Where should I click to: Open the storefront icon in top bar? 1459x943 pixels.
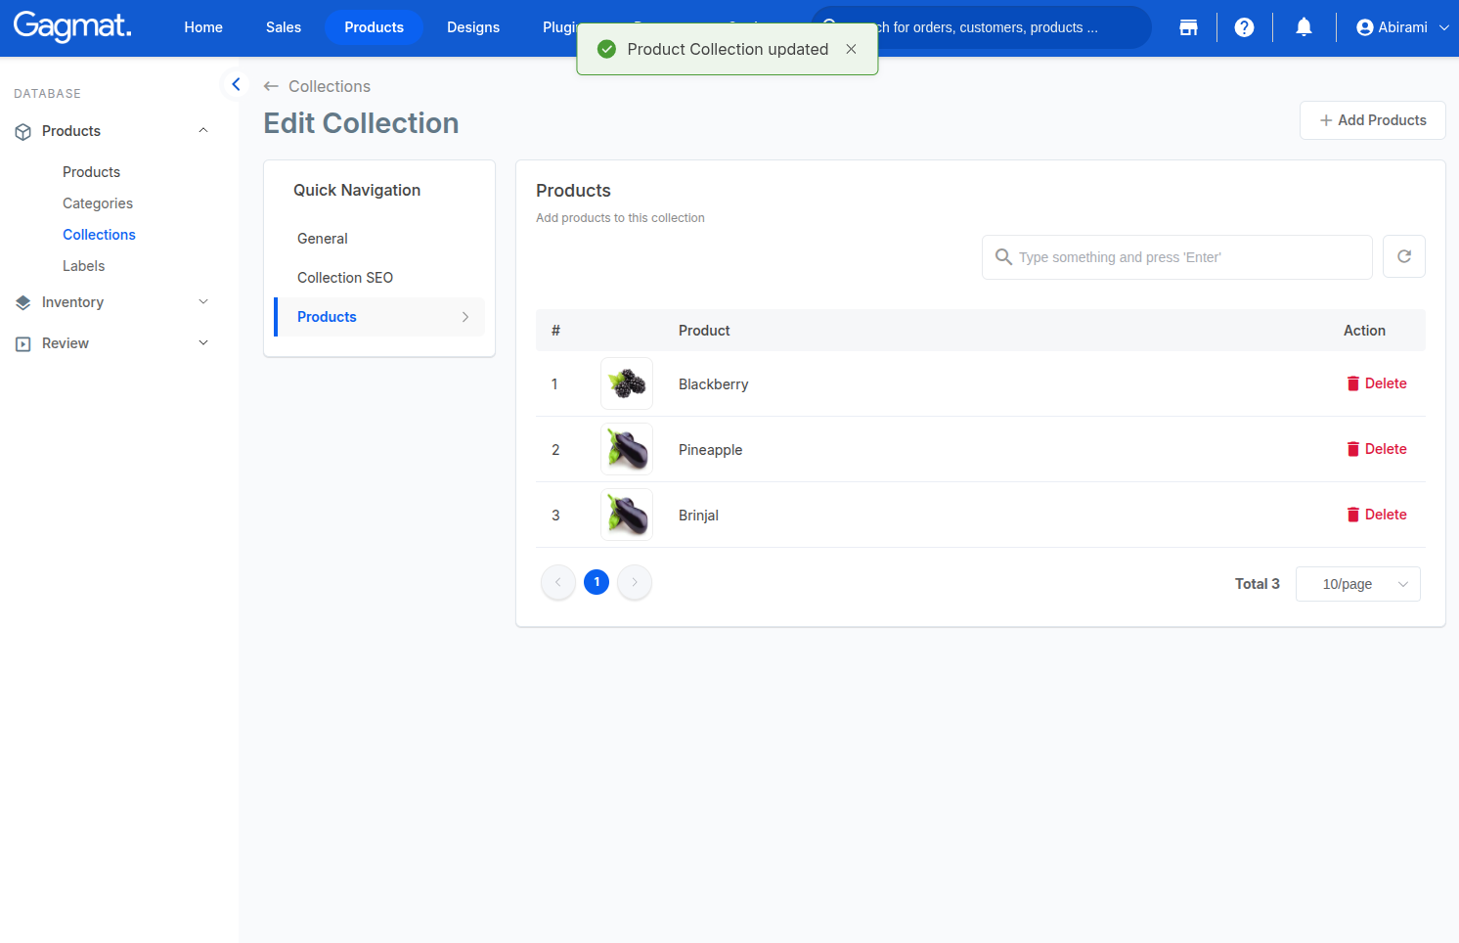1188,27
